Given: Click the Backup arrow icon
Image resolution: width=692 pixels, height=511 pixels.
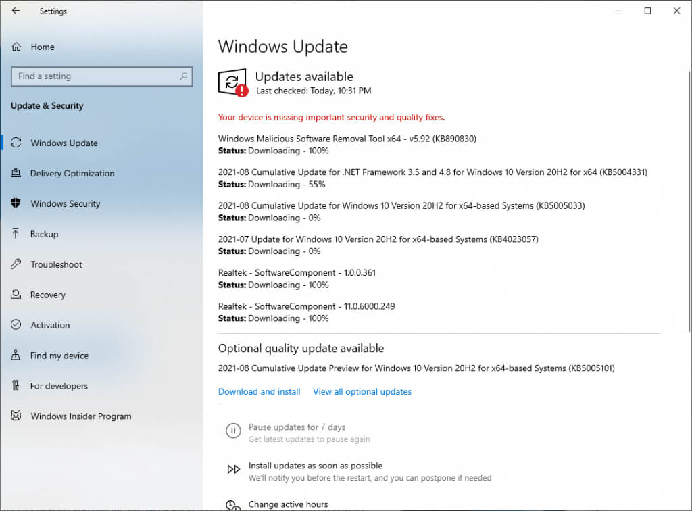Looking at the screenshot, I should pos(16,233).
